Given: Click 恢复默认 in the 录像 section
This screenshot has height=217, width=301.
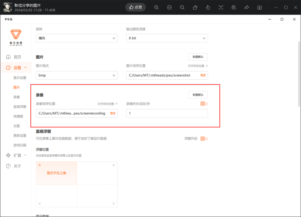Looking at the screenshot, I should 198,95.
